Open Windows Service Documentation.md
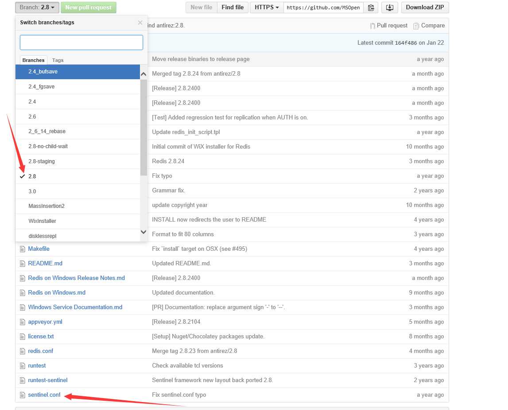 pos(75,307)
